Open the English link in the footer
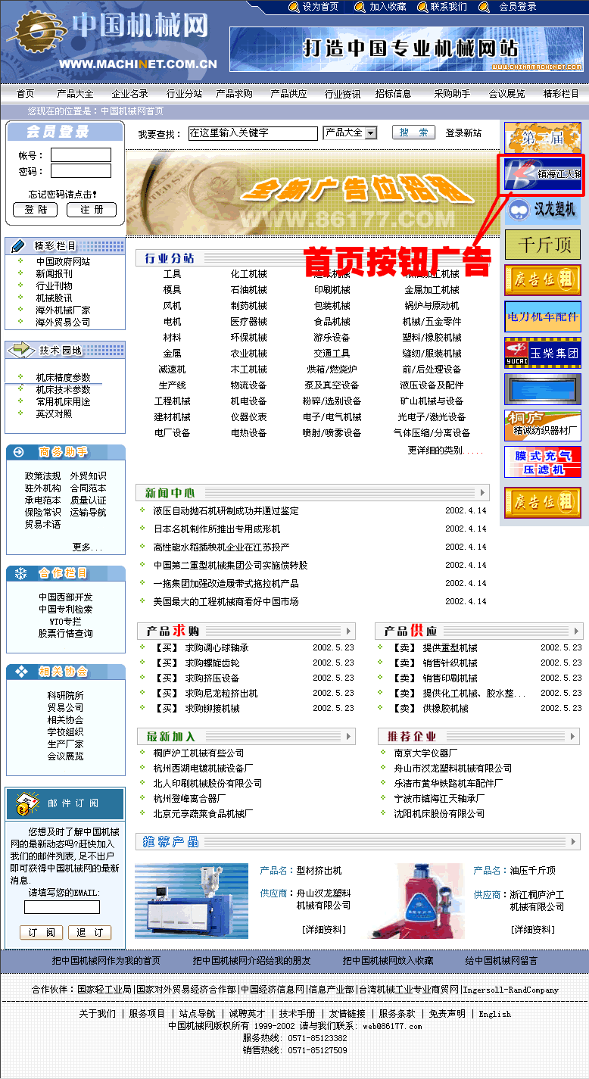This screenshot has height=1079, width=589. coord(495,1014)
